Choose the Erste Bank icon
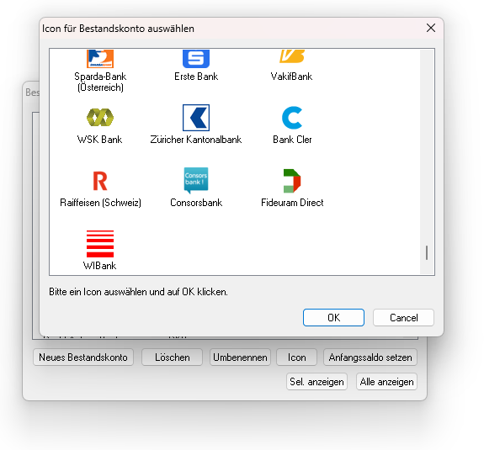This screenshot has width=484, height=450. pyautogui.click(x=196, y=59)
